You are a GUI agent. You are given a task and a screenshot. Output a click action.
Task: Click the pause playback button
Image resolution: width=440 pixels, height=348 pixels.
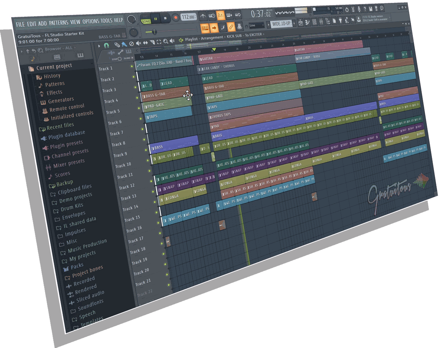[x=155, y=18]
